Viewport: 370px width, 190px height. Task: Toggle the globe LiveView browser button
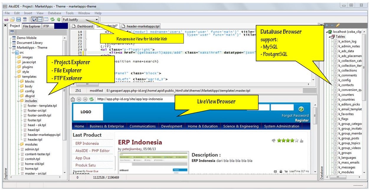point(34,19)
